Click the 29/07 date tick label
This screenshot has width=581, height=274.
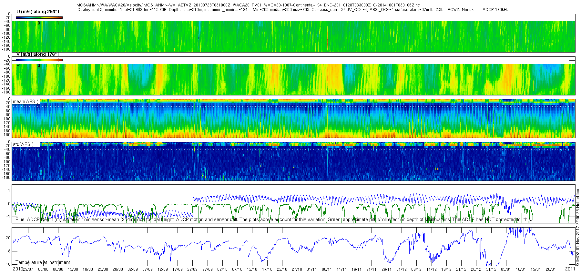click(28, 269)
